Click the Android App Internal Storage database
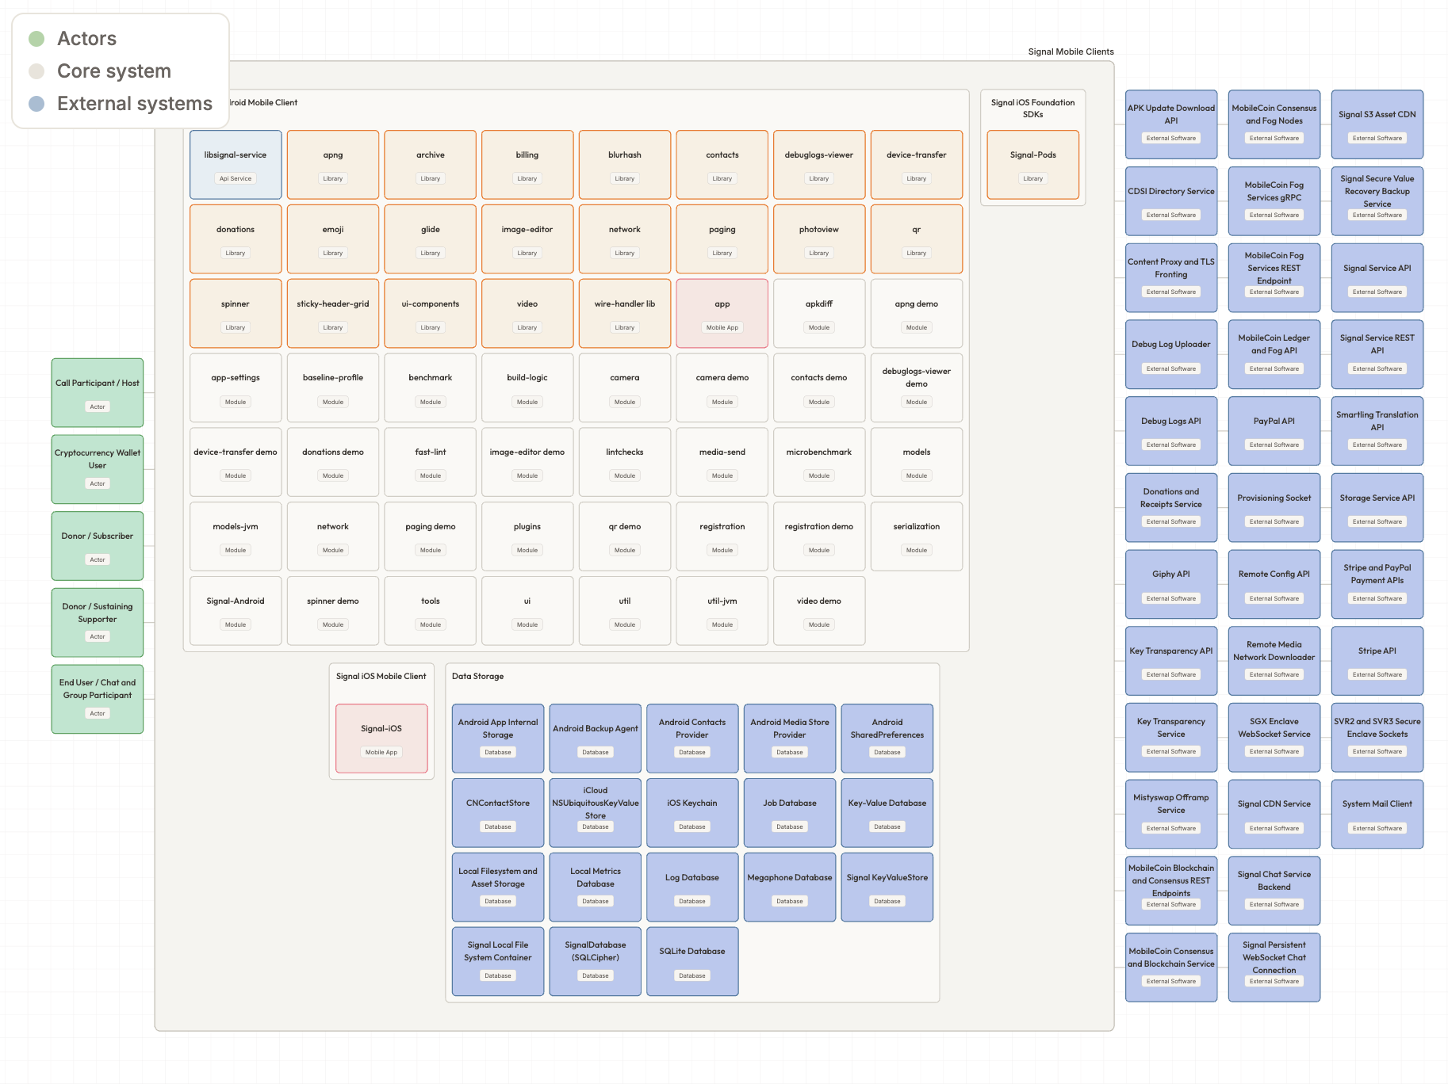 498,739
